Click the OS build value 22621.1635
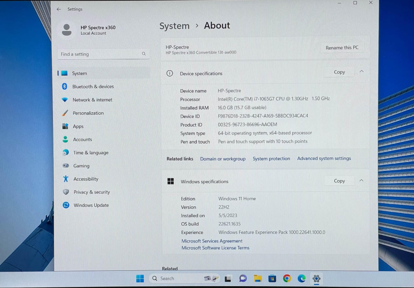 tap(229, 224)
